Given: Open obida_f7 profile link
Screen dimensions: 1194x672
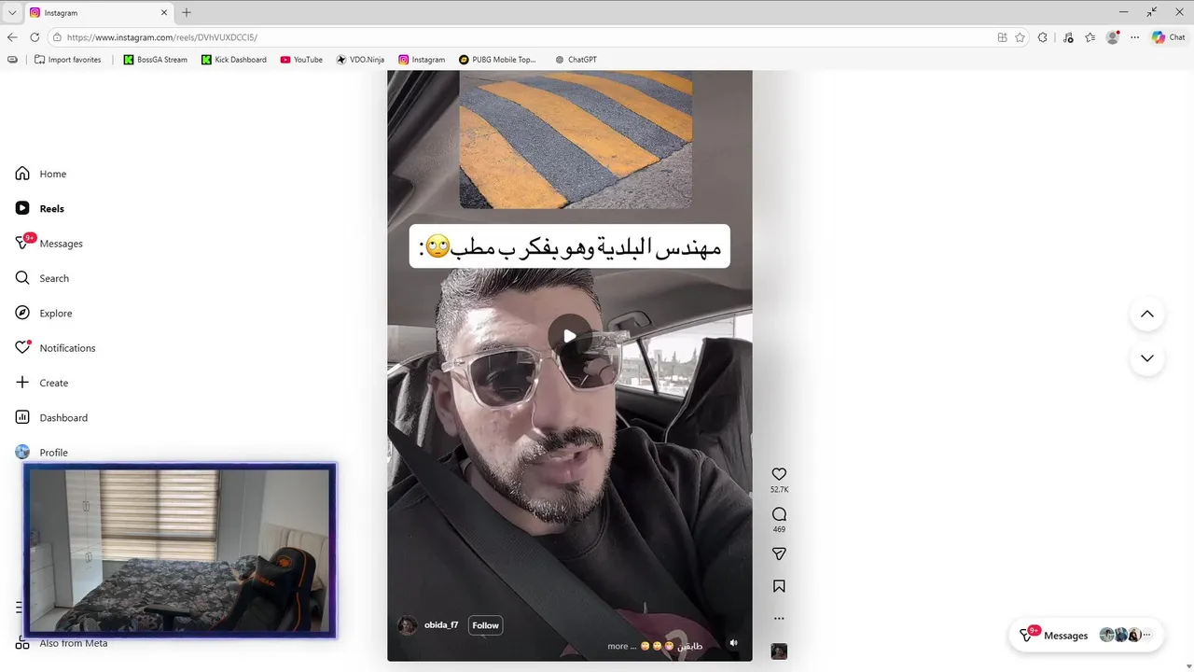Looking at the screenshot, I should 441,625.
